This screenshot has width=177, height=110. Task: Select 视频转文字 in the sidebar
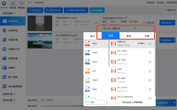tap(13, 49)
